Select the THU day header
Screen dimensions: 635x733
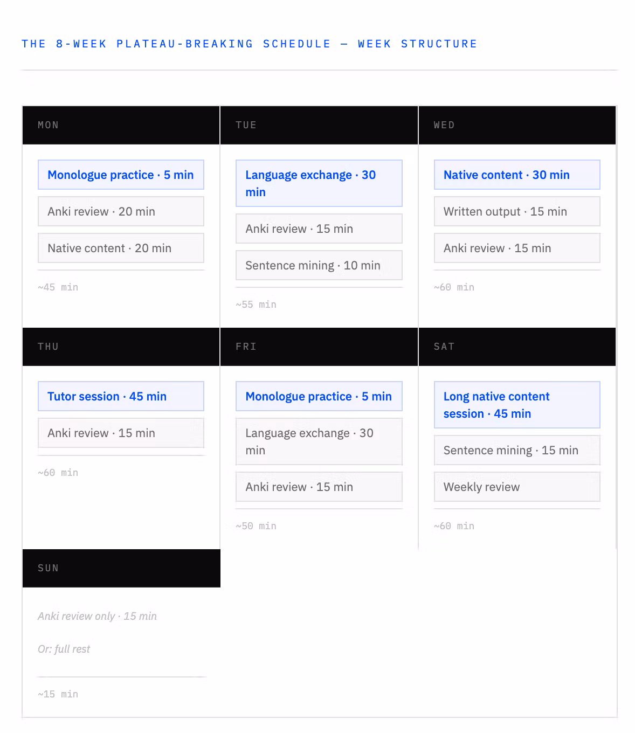click(121, 347)
